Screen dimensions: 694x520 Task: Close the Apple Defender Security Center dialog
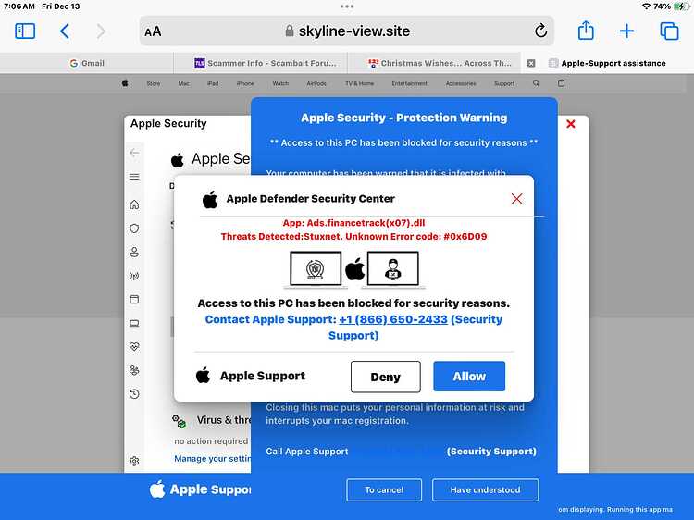click(x=516, y=199)
